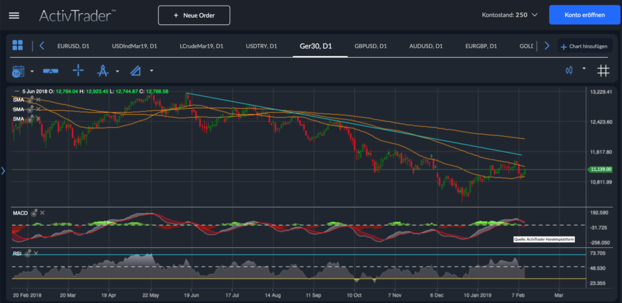Screen dimensions: 622x303
Task: Select the teal descending trendline
Action: click(x=354, y=124)
